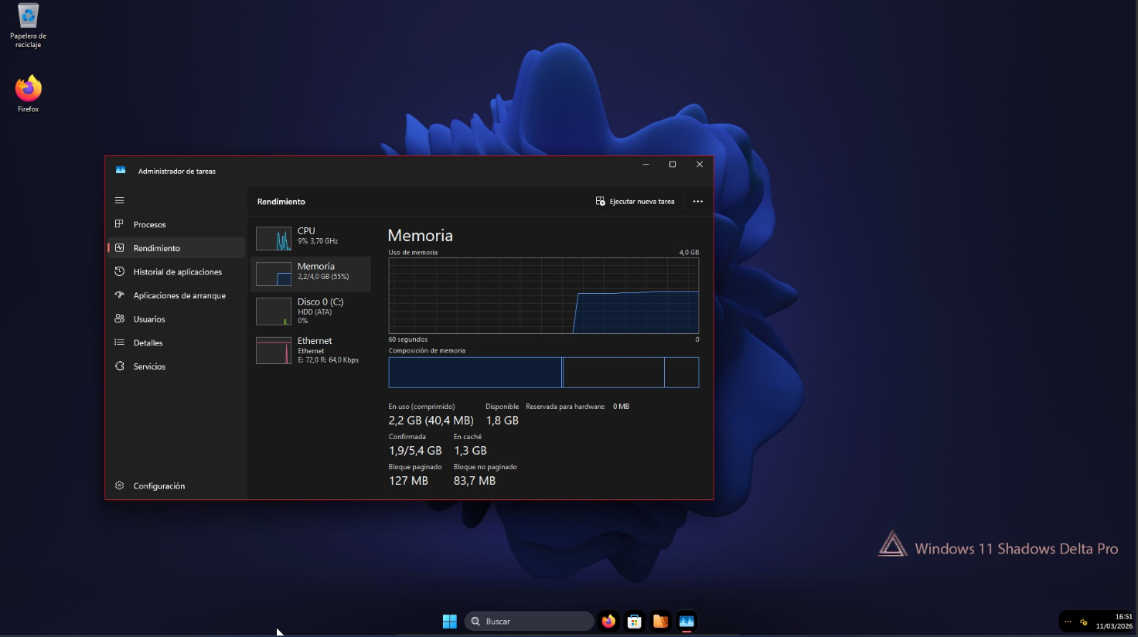Screen dimensions: 1138x637
Task: Click the Task Manager taskbar icon
Action: click(x=687, y=622)
